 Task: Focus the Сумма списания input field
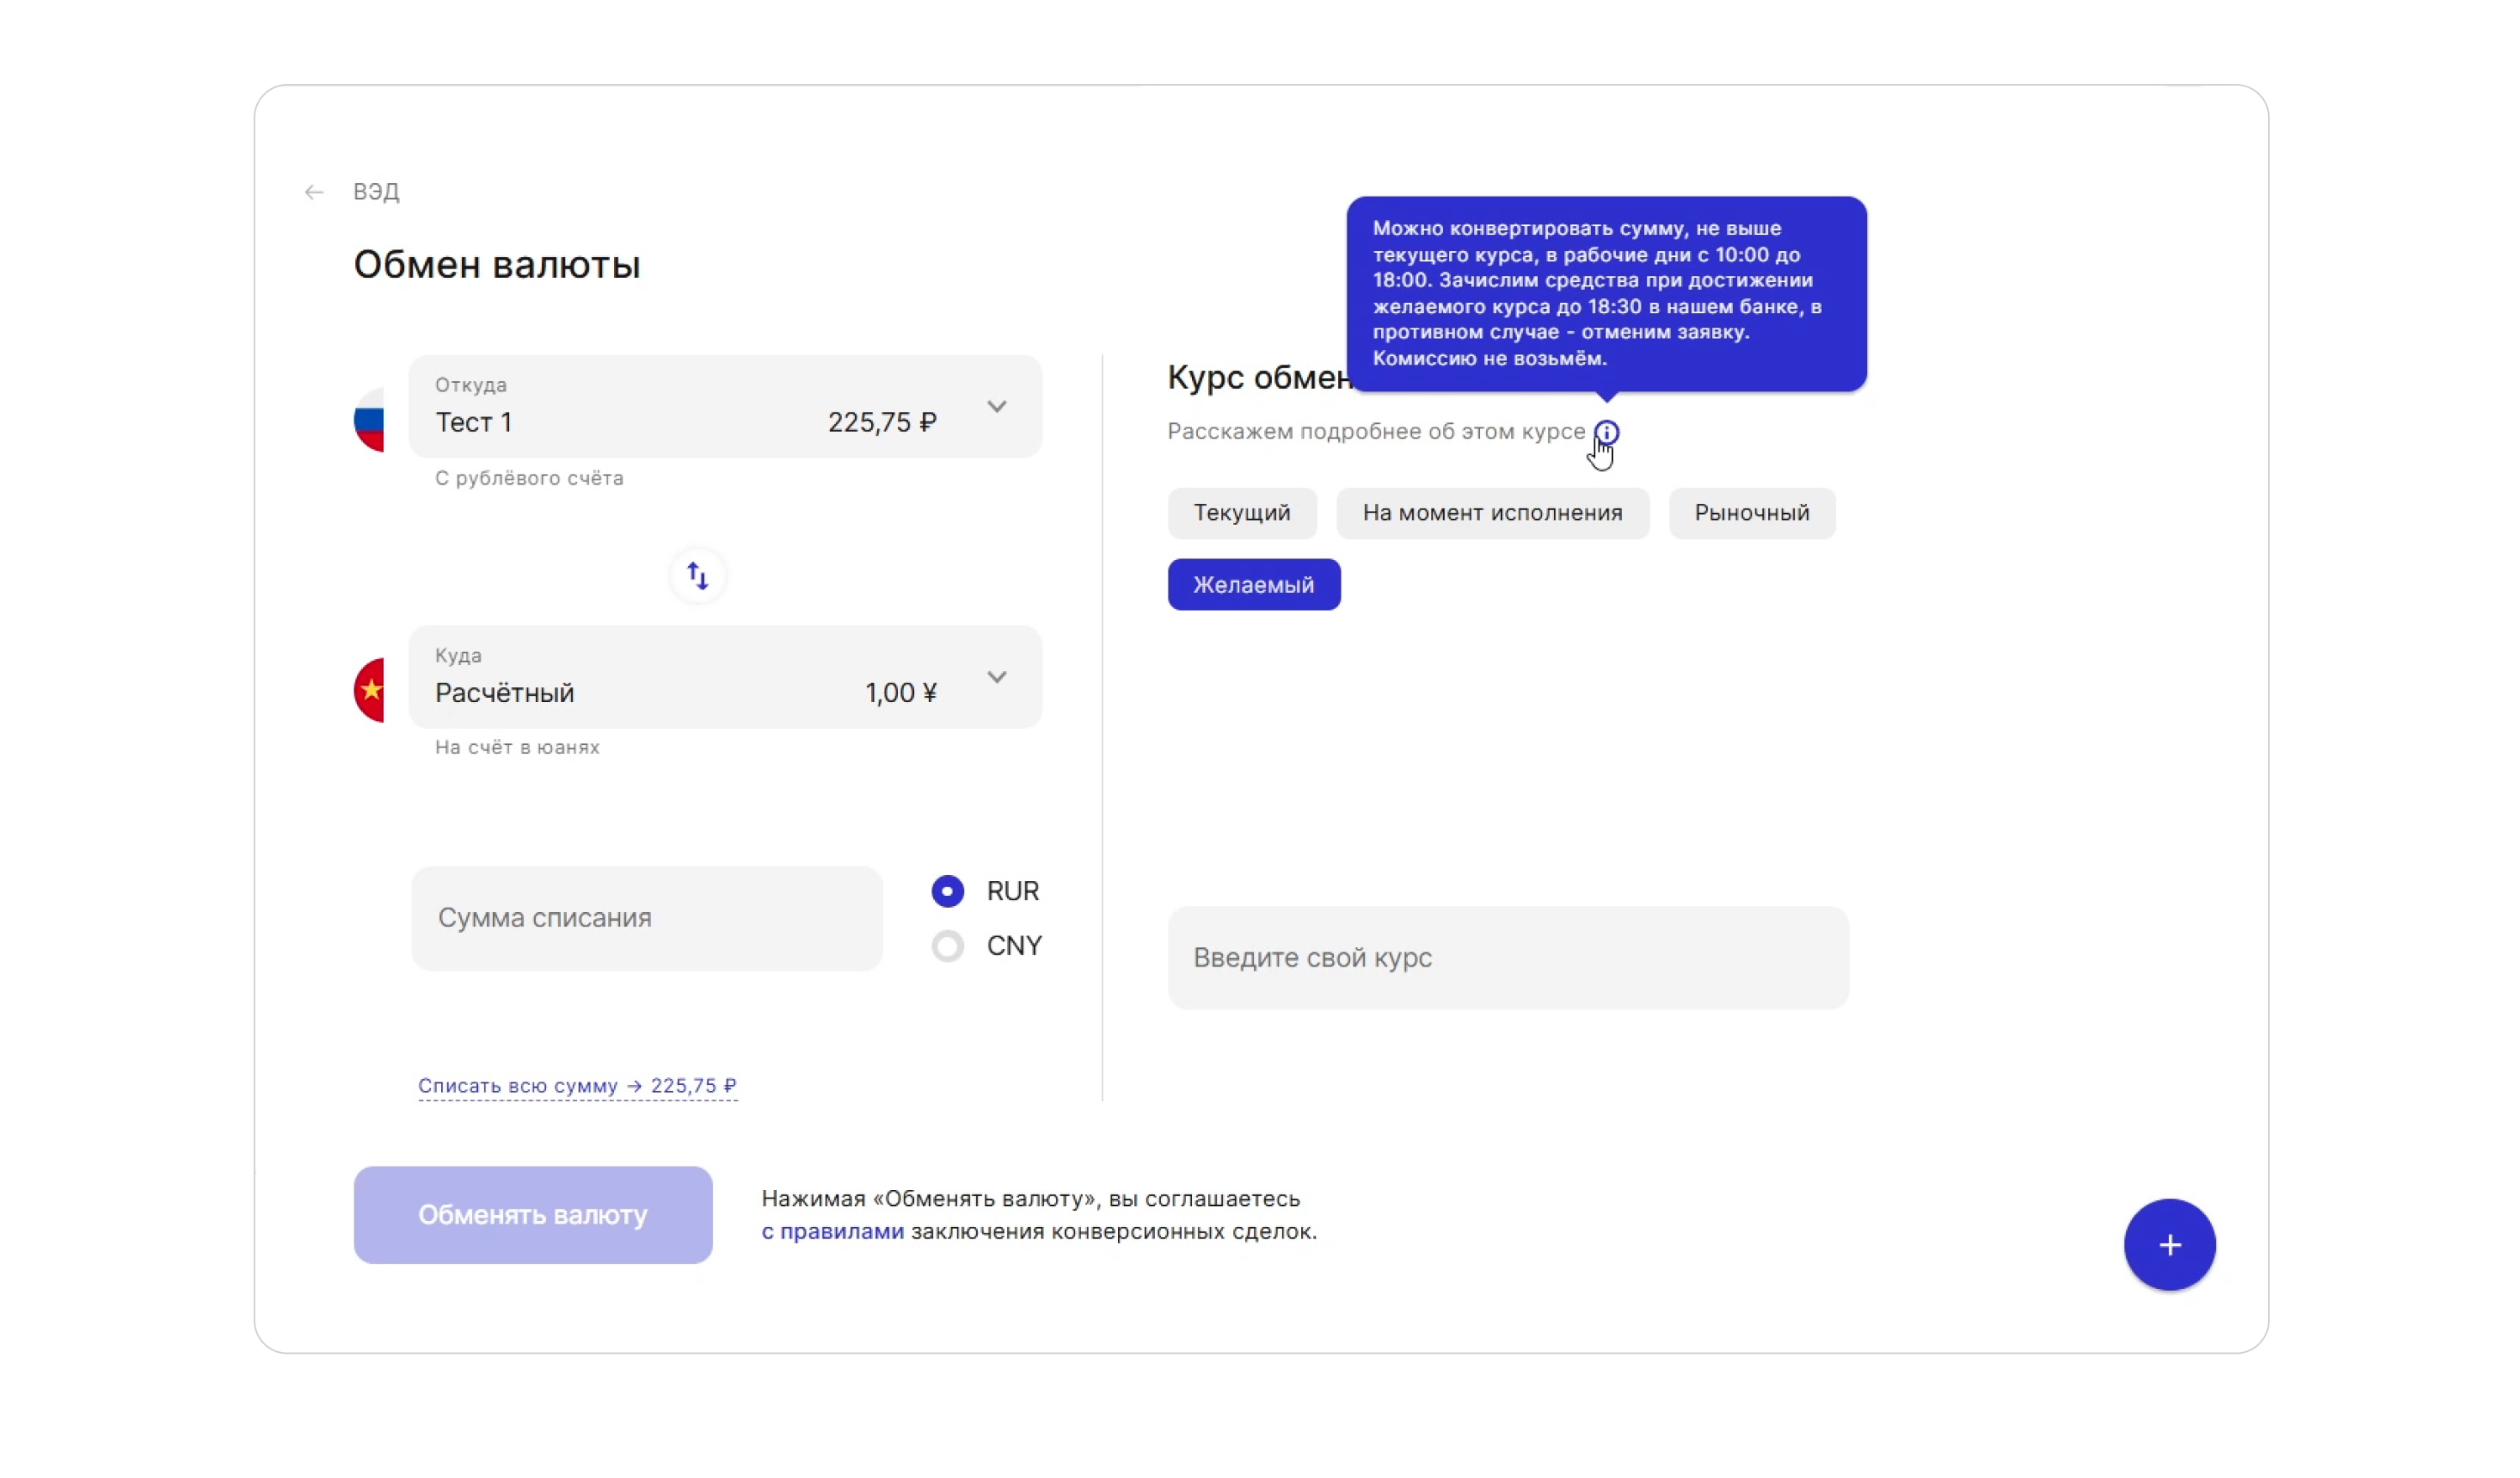click(x=646, y=918)
